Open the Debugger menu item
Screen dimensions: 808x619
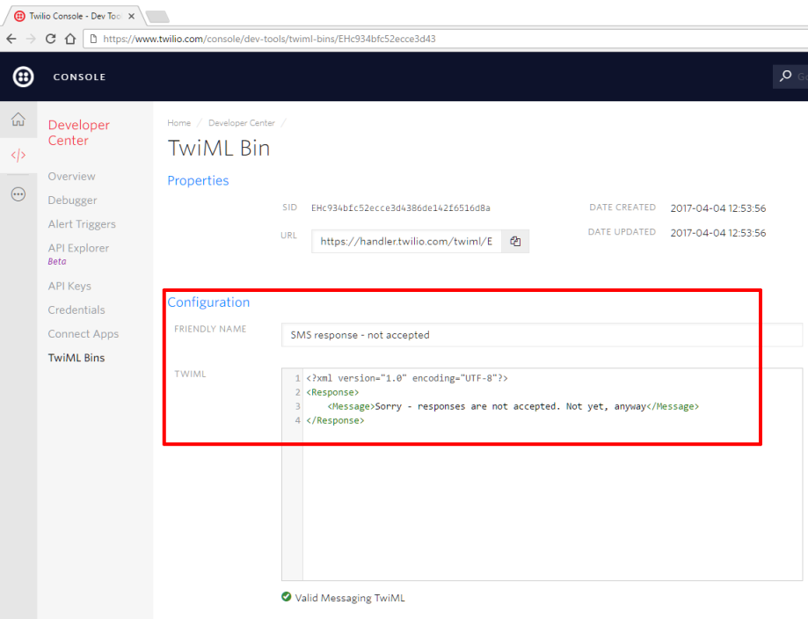point(72,200)
